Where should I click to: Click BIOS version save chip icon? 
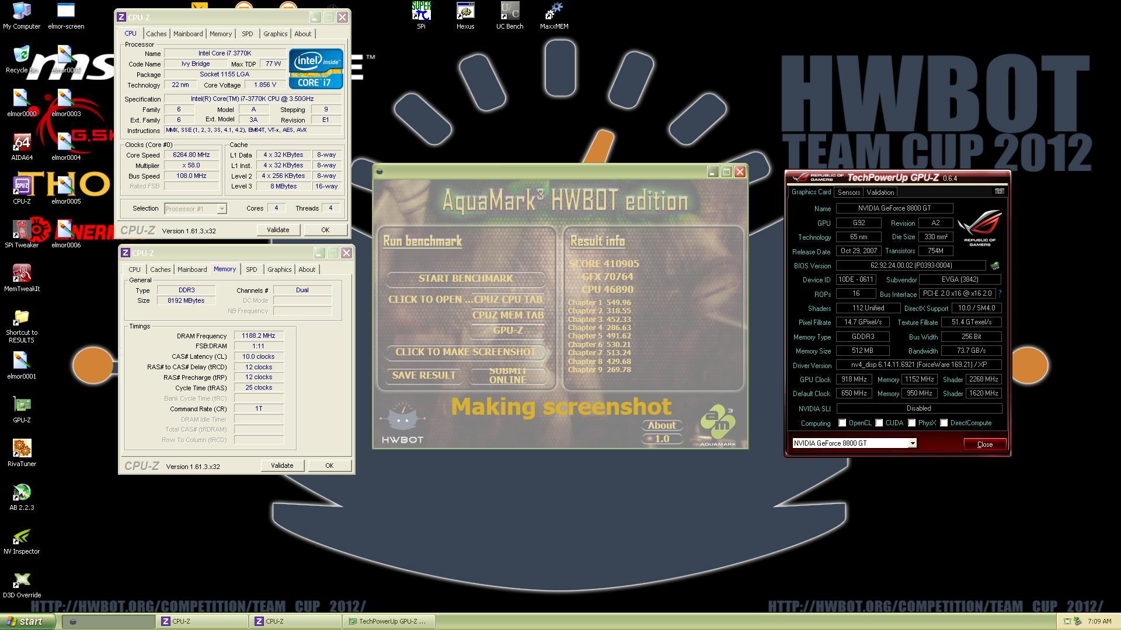point(995,265)
